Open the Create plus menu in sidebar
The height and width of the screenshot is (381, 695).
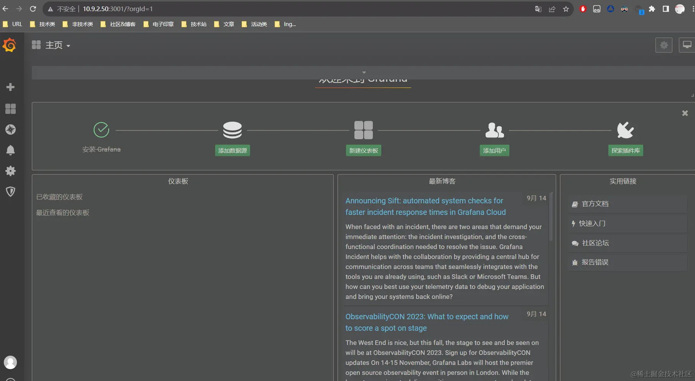tap(10, 87)
